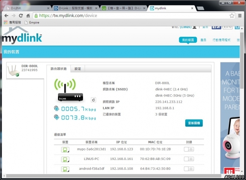246x180 pixels.
Task: Open the 產品 navigation item
Action: [203, 40]
